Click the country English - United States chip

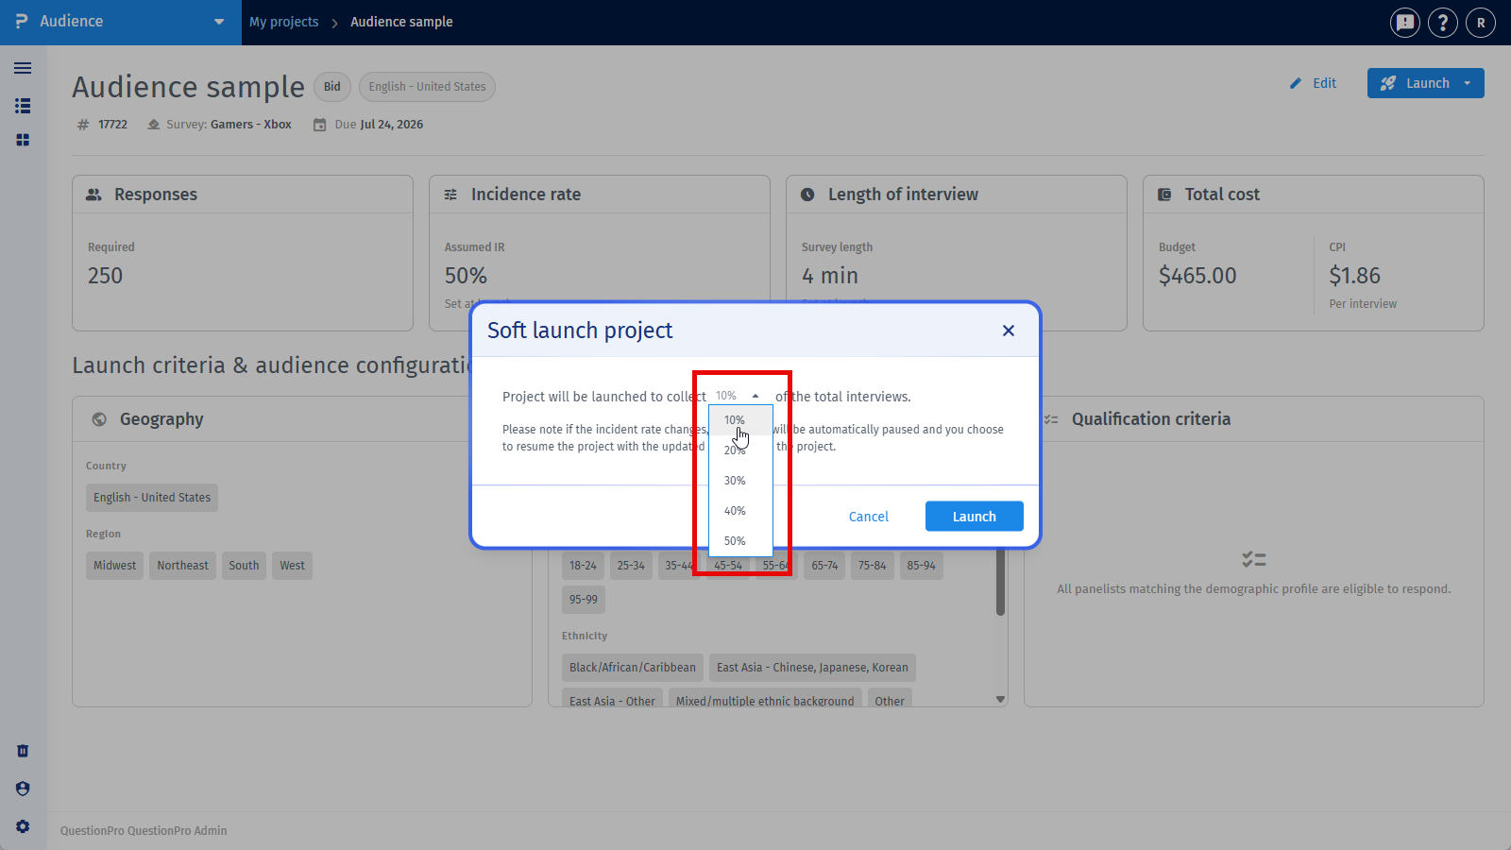pyautogui.click(x=152, y=498)
